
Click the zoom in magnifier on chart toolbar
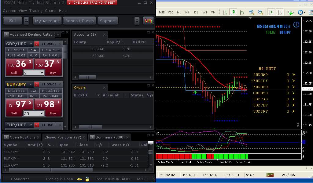[252, 12]
